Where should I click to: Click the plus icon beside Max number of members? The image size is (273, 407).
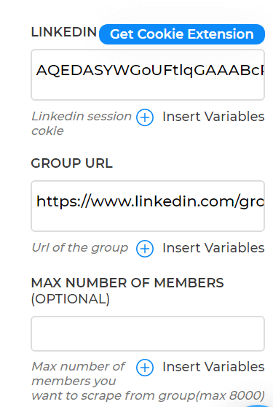point(145,368)
